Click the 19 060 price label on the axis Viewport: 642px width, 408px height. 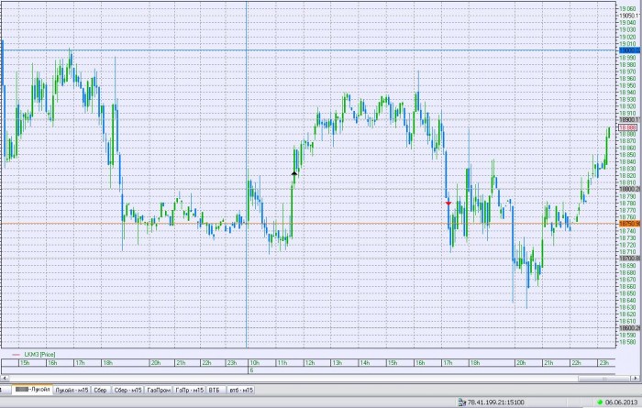(x=627, y=8)
